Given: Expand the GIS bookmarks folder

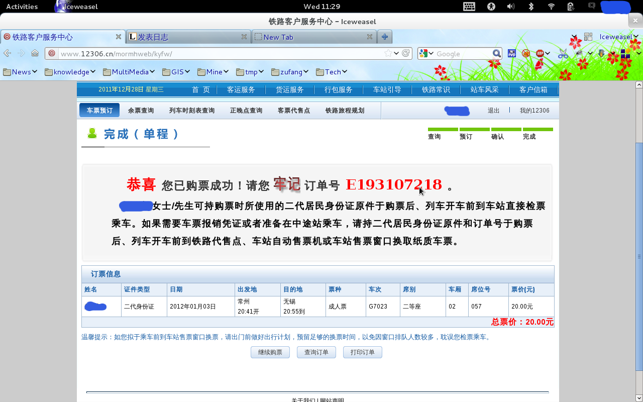Looking at the screenshot, I should 176,72.
